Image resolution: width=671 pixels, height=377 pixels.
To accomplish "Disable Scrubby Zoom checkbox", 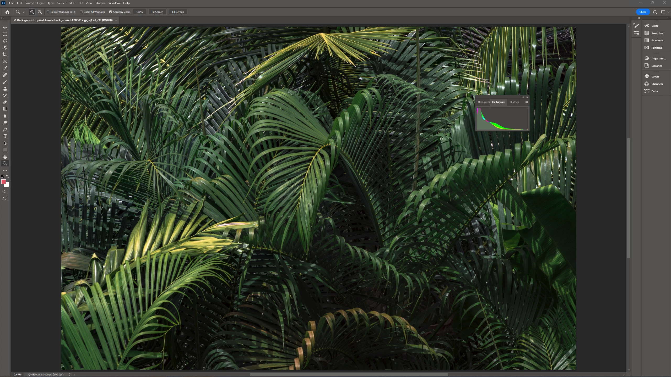I will (x=111, y=12).
